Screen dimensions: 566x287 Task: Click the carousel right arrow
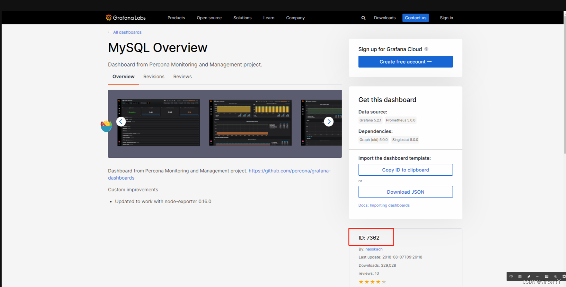pyautogui.click(x=329, y=121)
